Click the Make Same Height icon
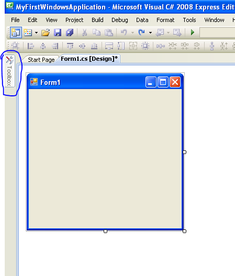 (121, 46)
